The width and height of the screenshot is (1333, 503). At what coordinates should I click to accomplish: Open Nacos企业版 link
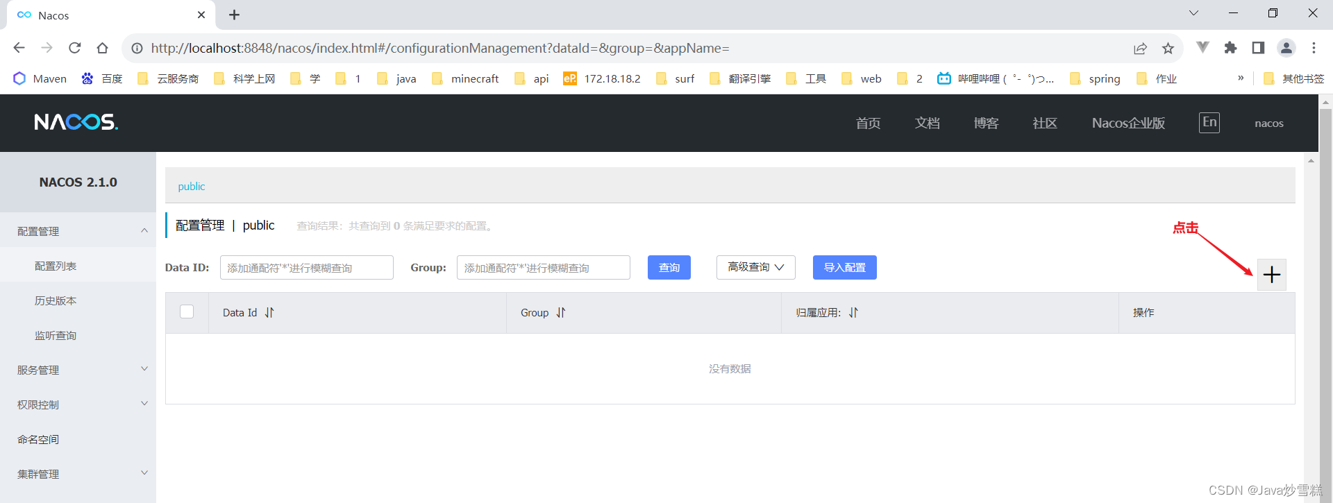[x=1128, y=123]
